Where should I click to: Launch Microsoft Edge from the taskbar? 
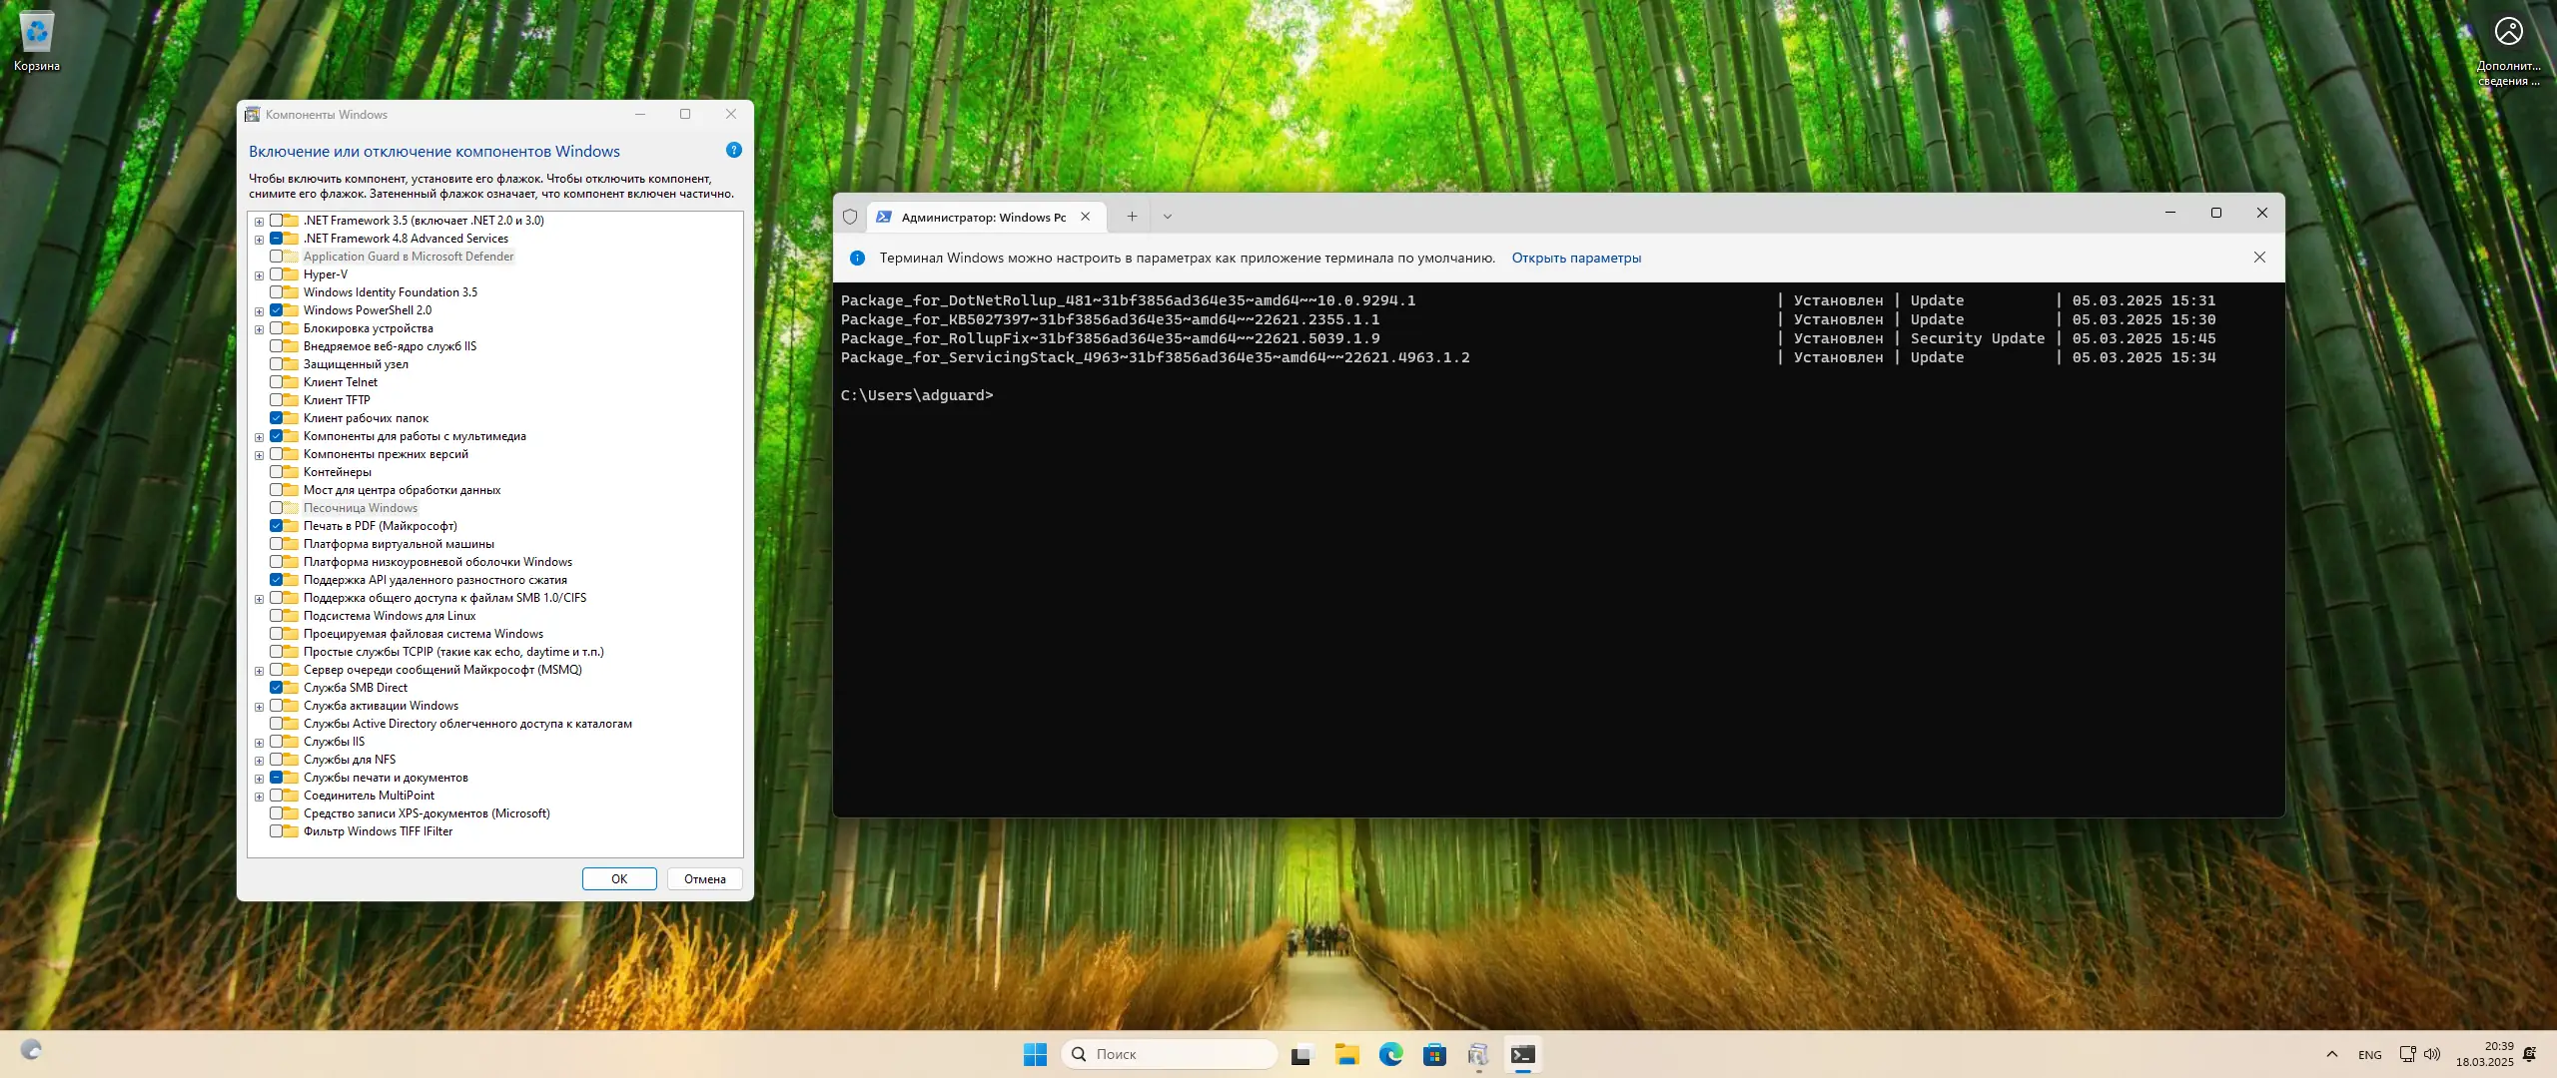click(x=1390, y=1054)
